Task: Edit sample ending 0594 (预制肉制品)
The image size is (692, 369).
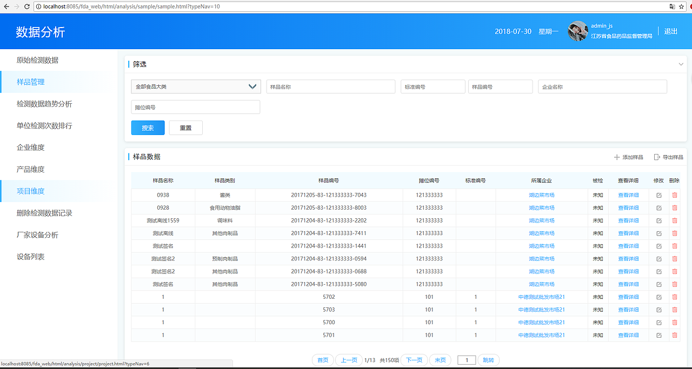Action: pos(658,259)
